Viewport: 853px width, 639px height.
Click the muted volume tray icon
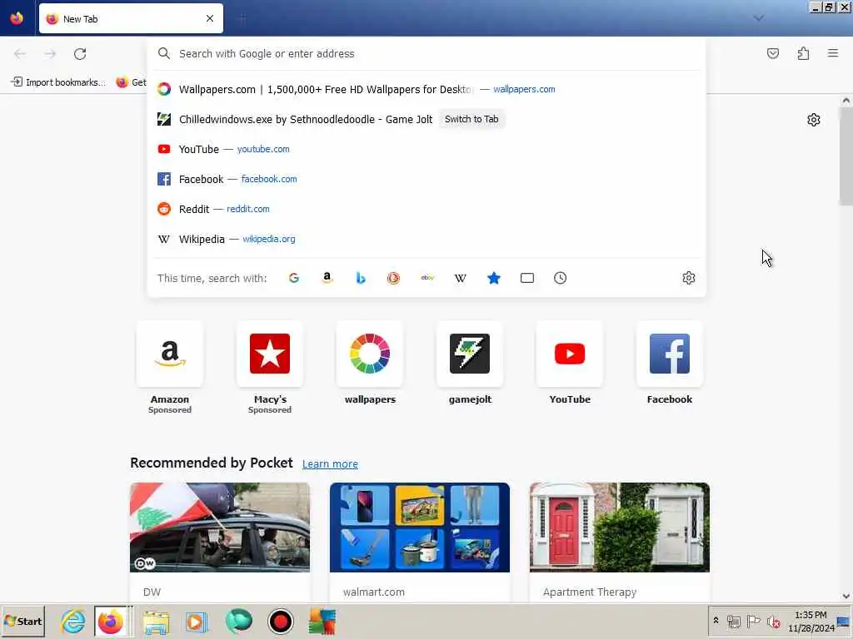(x=773, y=621)
